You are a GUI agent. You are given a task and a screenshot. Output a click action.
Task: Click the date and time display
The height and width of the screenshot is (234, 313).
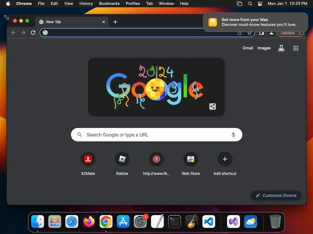click(287, 3)
